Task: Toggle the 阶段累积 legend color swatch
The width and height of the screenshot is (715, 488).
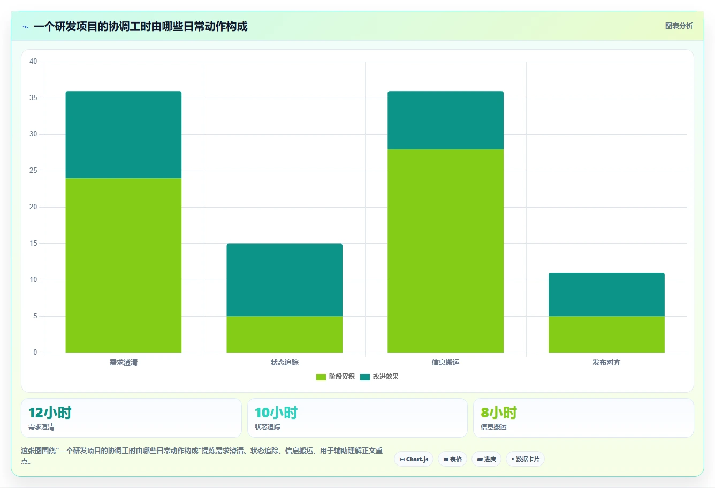Action: coord(321,377)
